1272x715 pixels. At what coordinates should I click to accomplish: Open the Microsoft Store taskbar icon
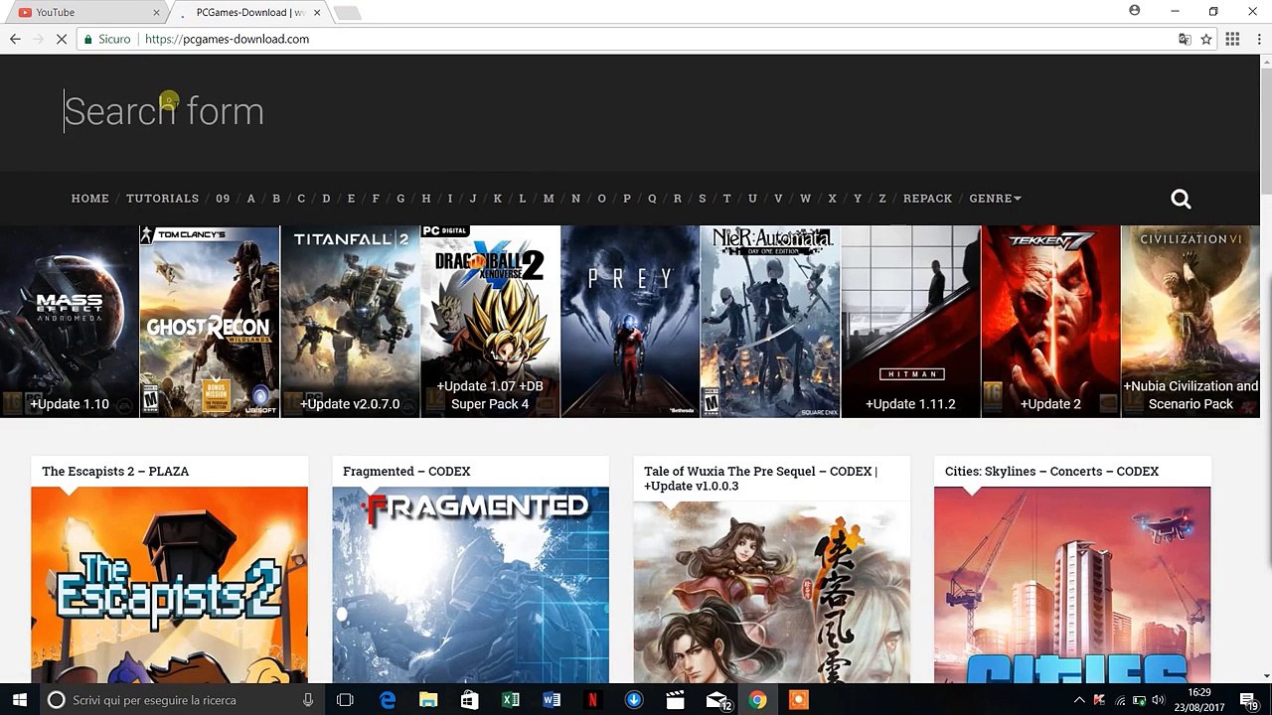tap(469, 700)
